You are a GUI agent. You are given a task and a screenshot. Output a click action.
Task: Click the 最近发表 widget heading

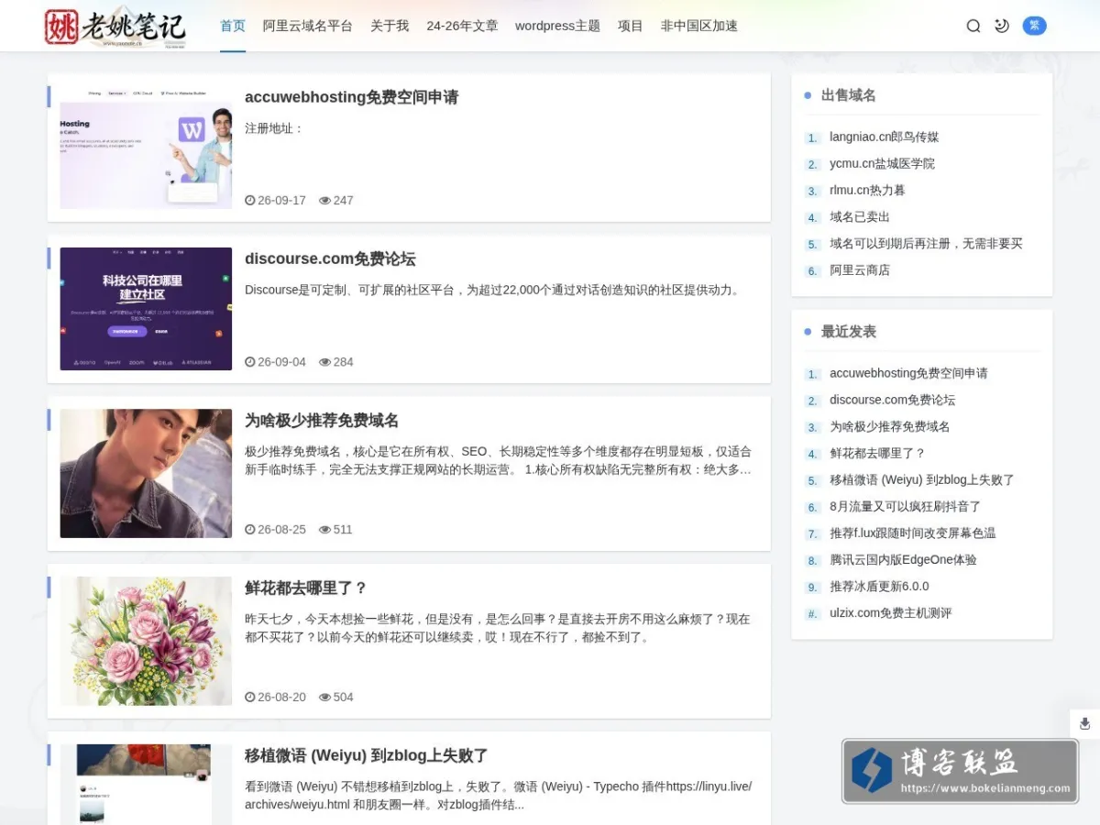(x=848, y=332)
